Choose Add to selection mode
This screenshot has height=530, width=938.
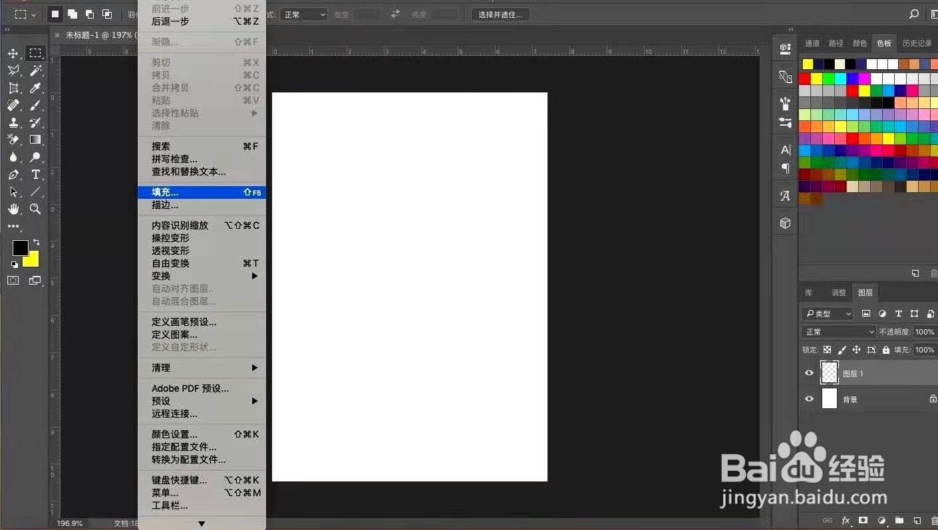tap(73, 14)
